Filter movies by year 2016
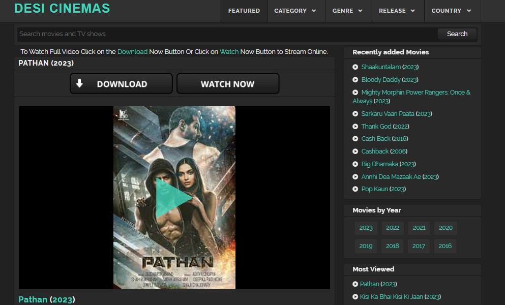Image resolution: width=505 pixels, height=305 pixels. point(445,246)
